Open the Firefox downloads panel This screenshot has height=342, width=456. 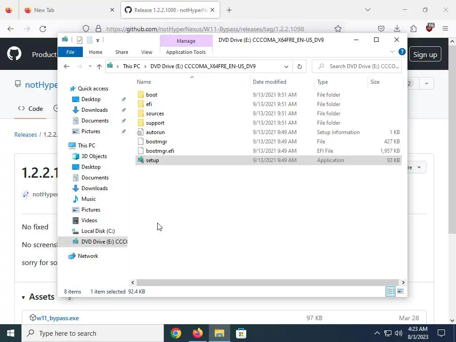pyautogui.click(x=397, y=28)
